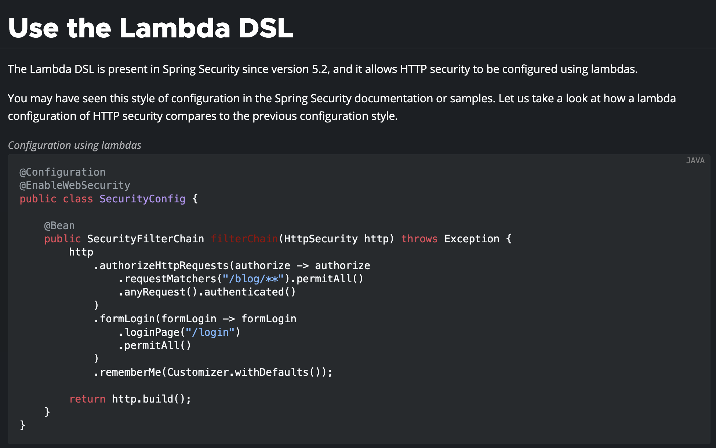Click the 'return' keyword
This screenshot has height=448, width=716.
[x=87, y=399]
